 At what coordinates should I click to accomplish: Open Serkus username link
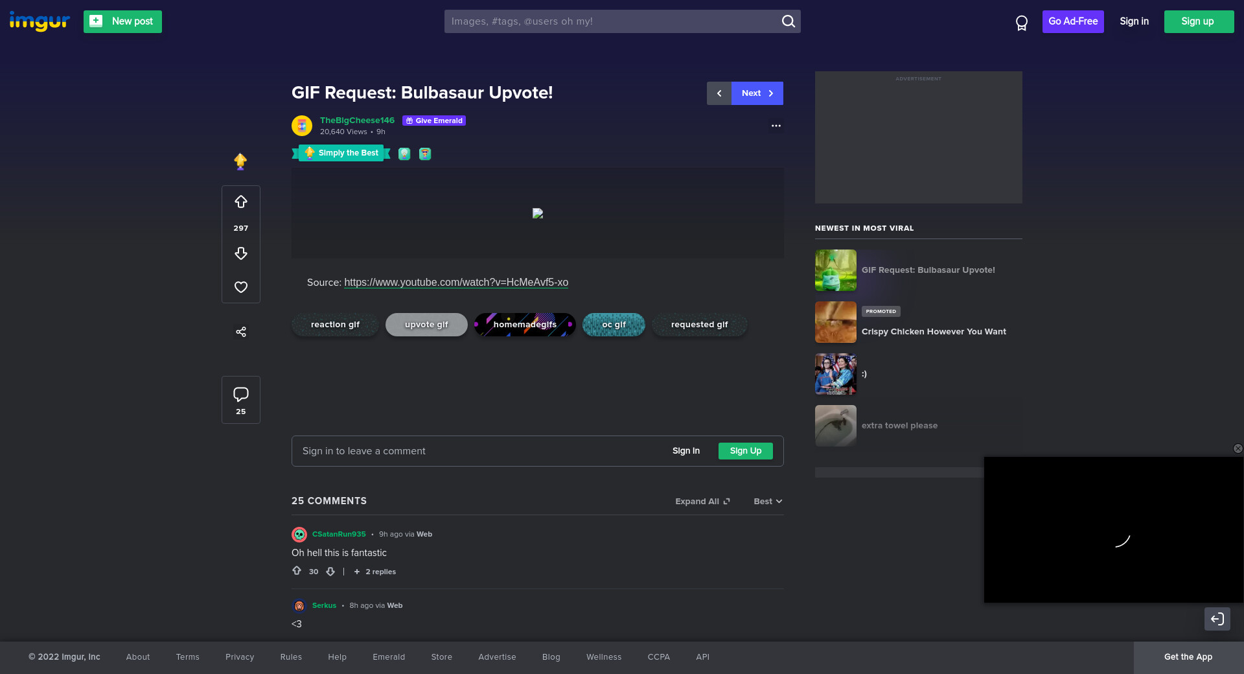click(x=324, y=606)
